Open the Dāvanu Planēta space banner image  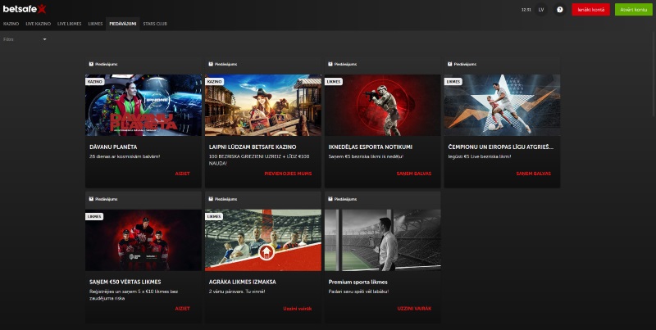[143, 106]
